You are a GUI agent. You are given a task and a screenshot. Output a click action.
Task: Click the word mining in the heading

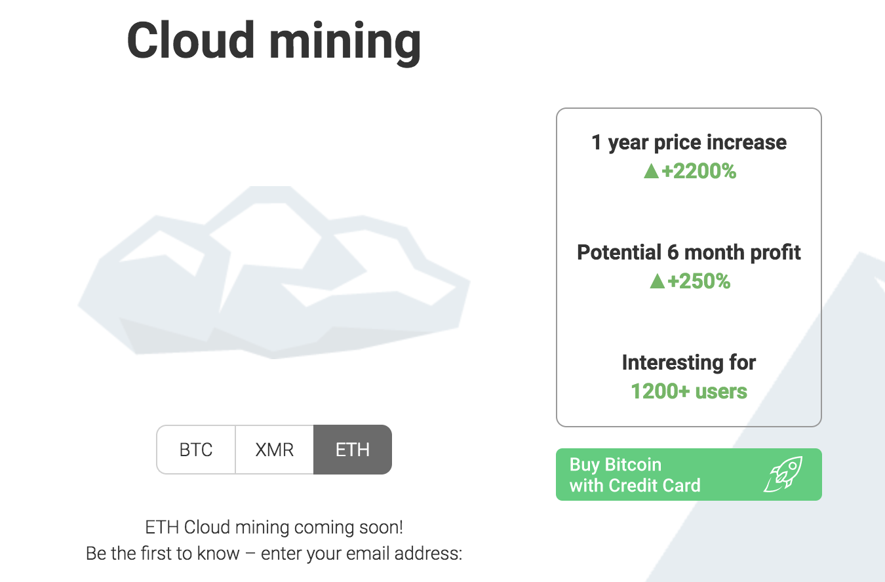pyautogui.click(x=345, y=41)
